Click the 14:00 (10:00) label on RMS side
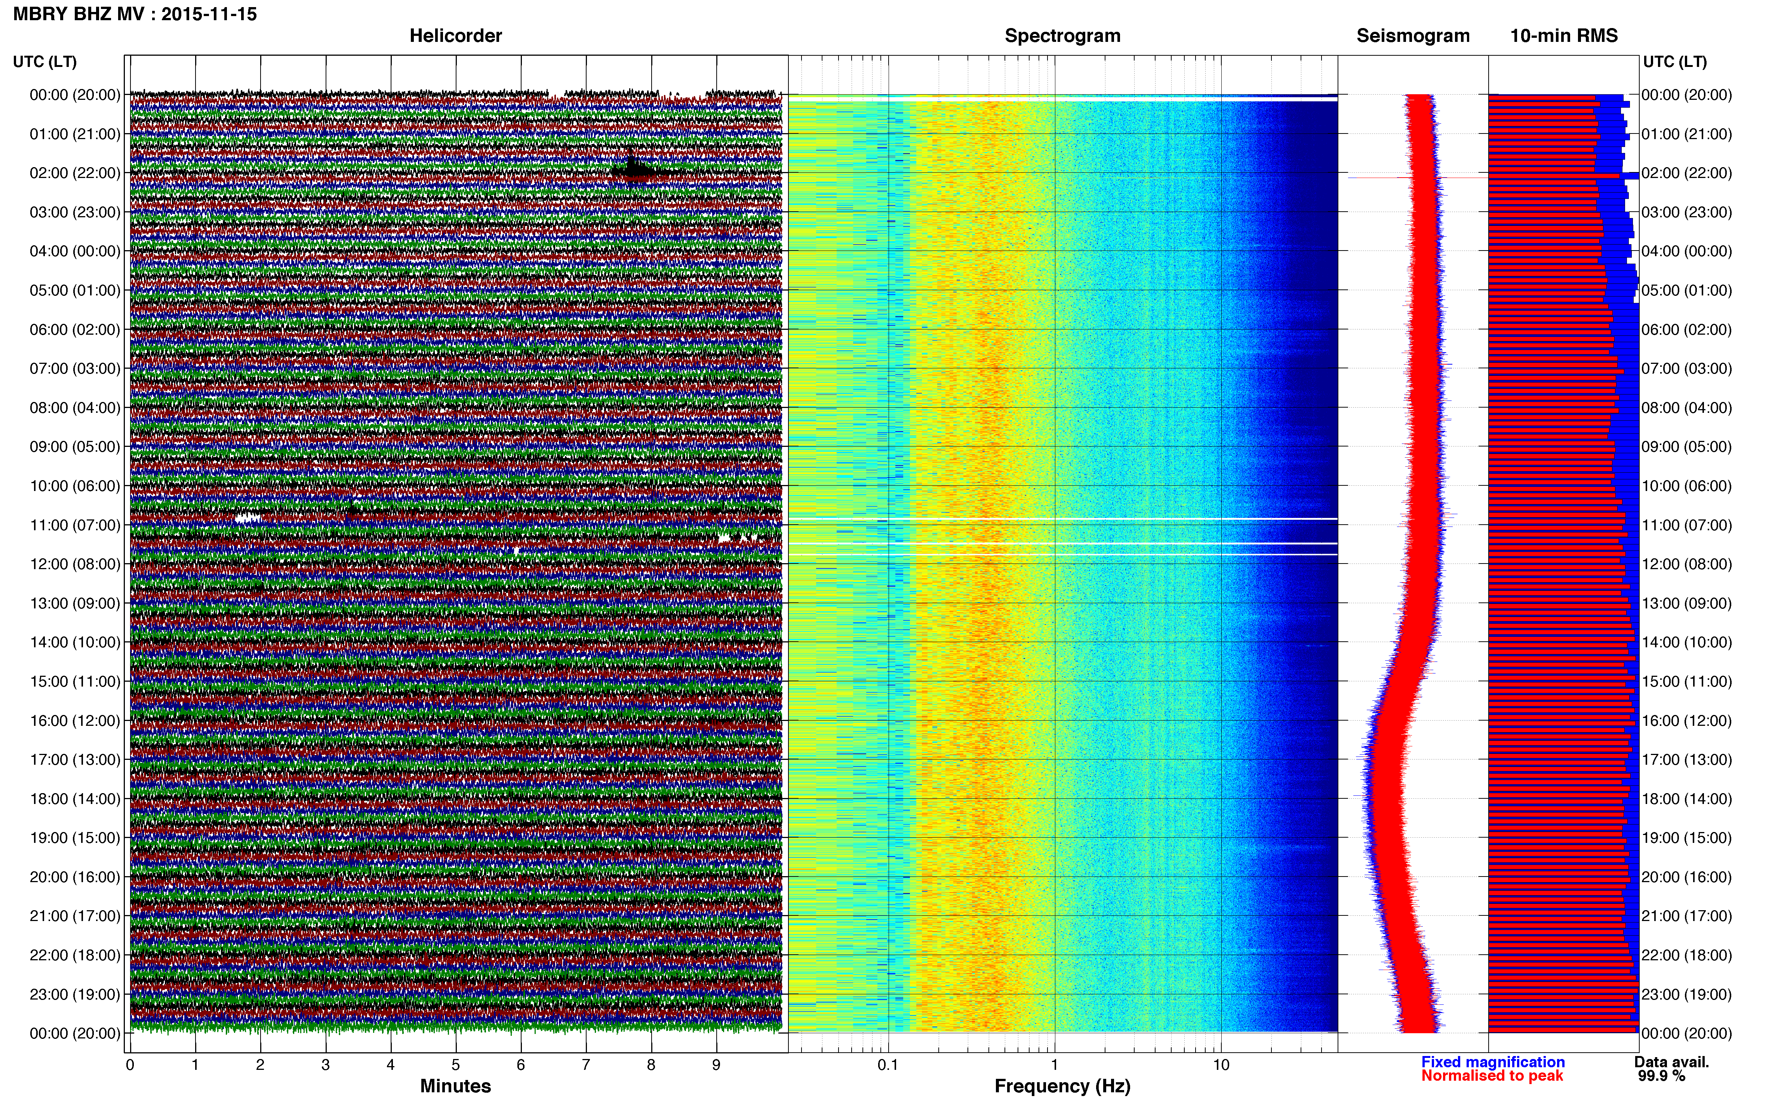Image resolution: width=1772 pixels, height=1108 pixels. [1686, 643]
